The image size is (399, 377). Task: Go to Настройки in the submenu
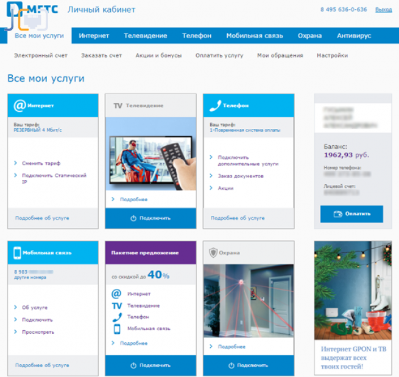[332, 55]
